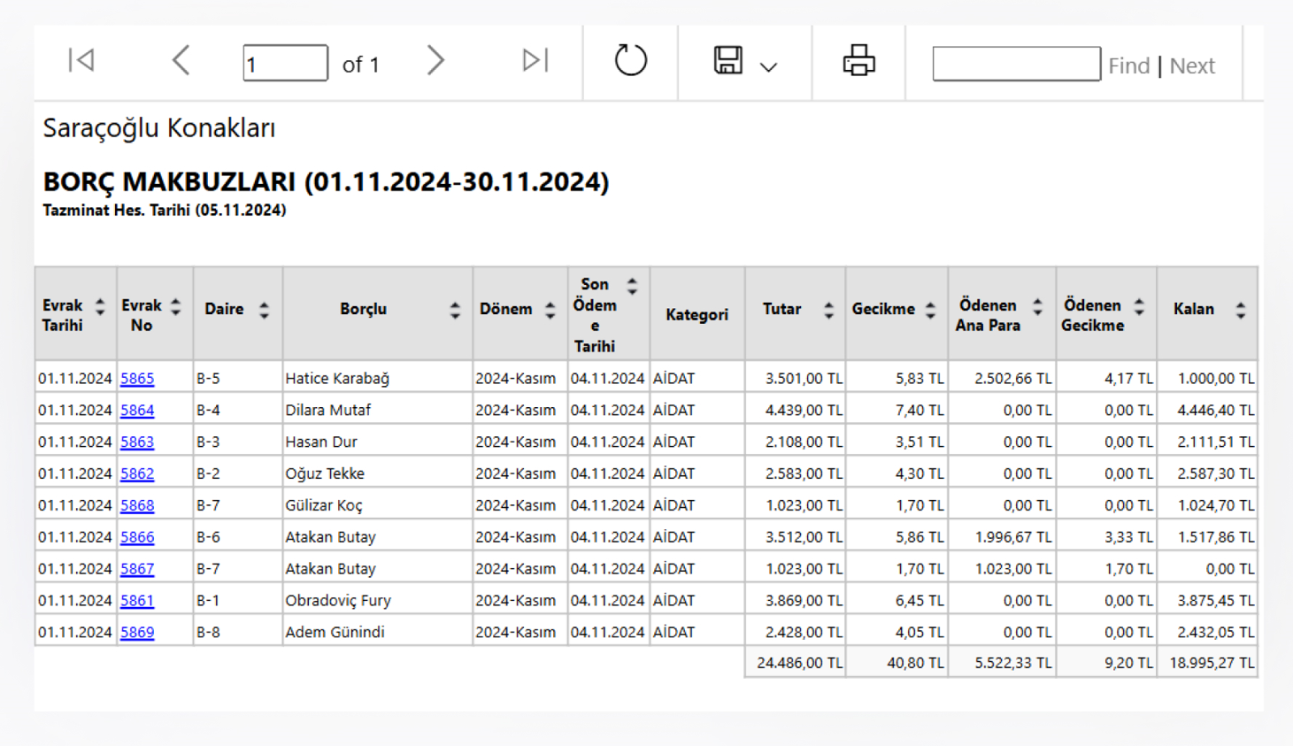Sort by Borçlu column

pos(455,311)
